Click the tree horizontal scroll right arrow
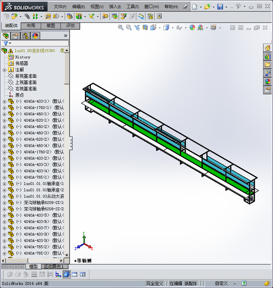Screen dimensions: 273x288 pos(61,261)
